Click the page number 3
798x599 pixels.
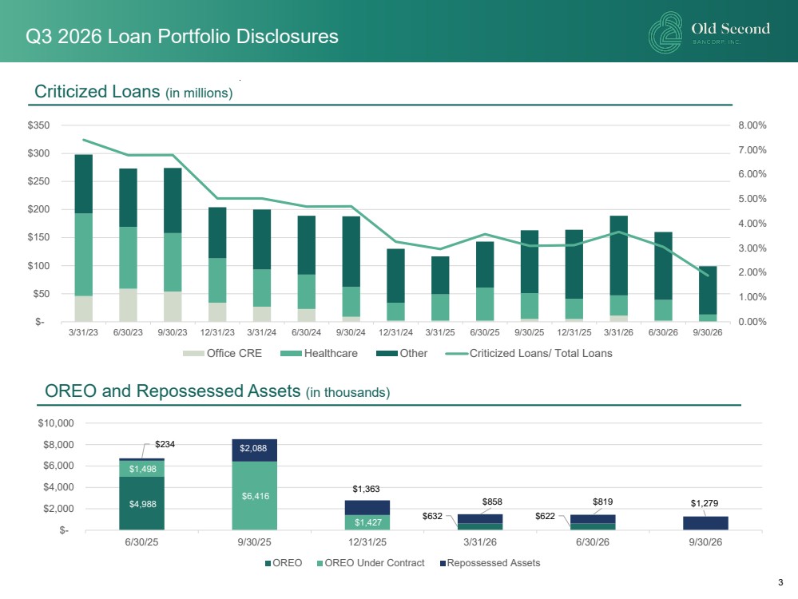780,582
